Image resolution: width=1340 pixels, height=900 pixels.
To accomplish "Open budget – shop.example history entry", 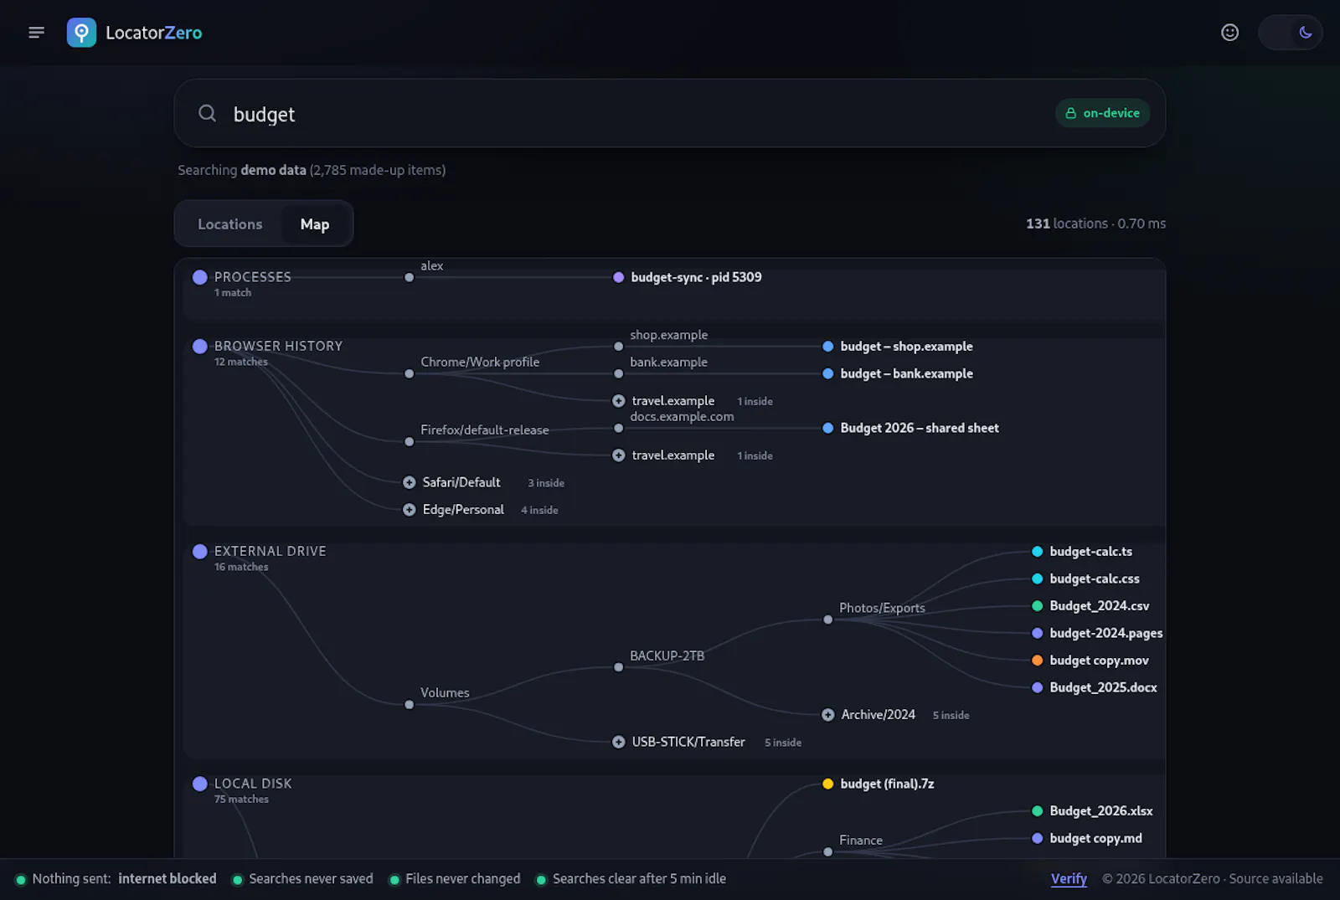I will (x=898, y=347).
